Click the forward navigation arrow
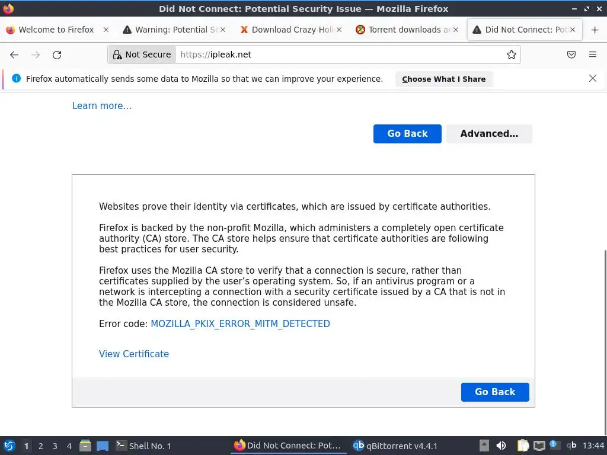Viewport: 607px width, 455px height. 36,55
